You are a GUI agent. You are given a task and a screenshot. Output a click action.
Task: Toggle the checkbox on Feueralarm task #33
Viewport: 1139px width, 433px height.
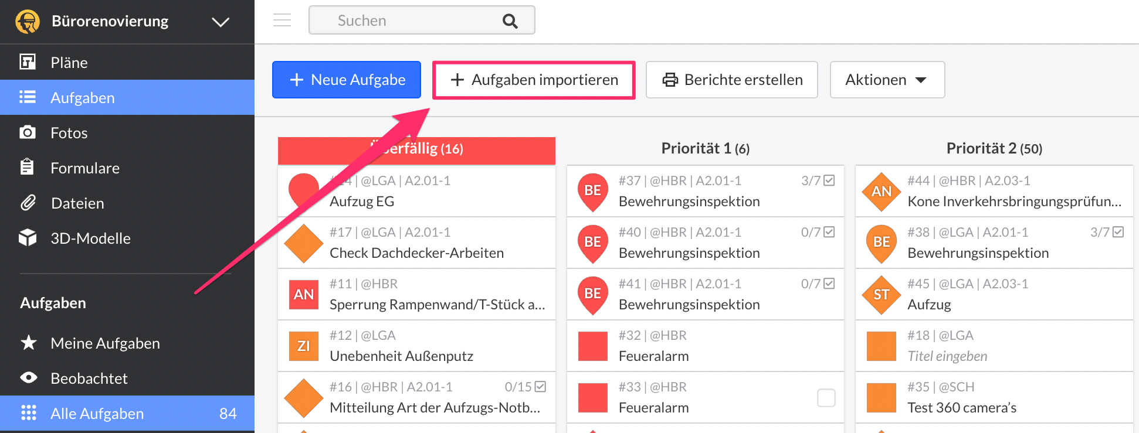point(826,398)
